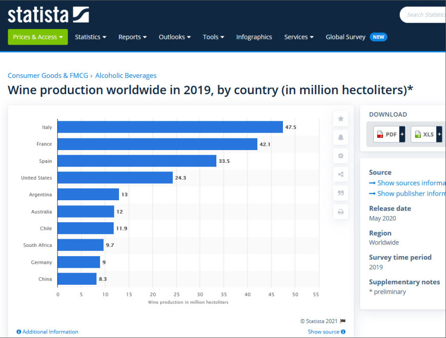Open the Prices & Access dropdown
Image resolution: width=446 pixels, height=338 pixels.
click(38, 37)
